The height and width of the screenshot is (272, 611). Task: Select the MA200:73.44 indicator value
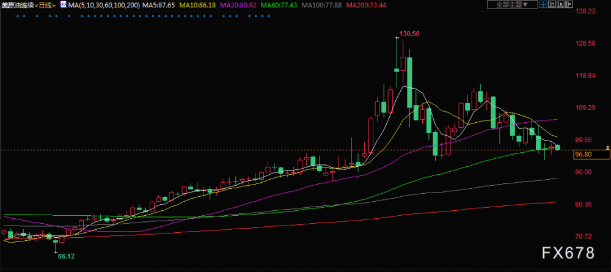[366, 5]
